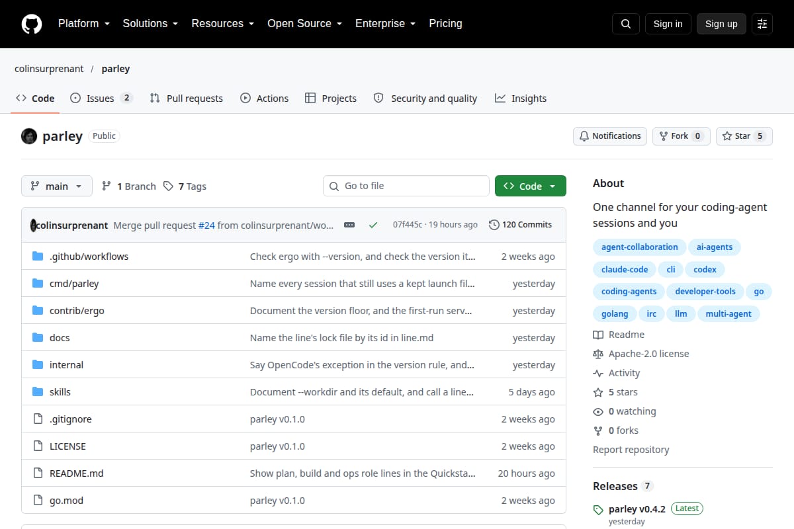Select the claude-code topic tag
The height and width of the screenshot is (529, 794).
(625, 269)
